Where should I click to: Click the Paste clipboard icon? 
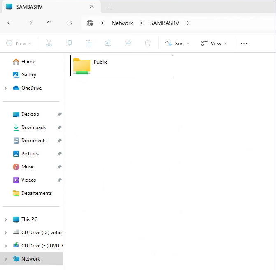tap(88, 43)
